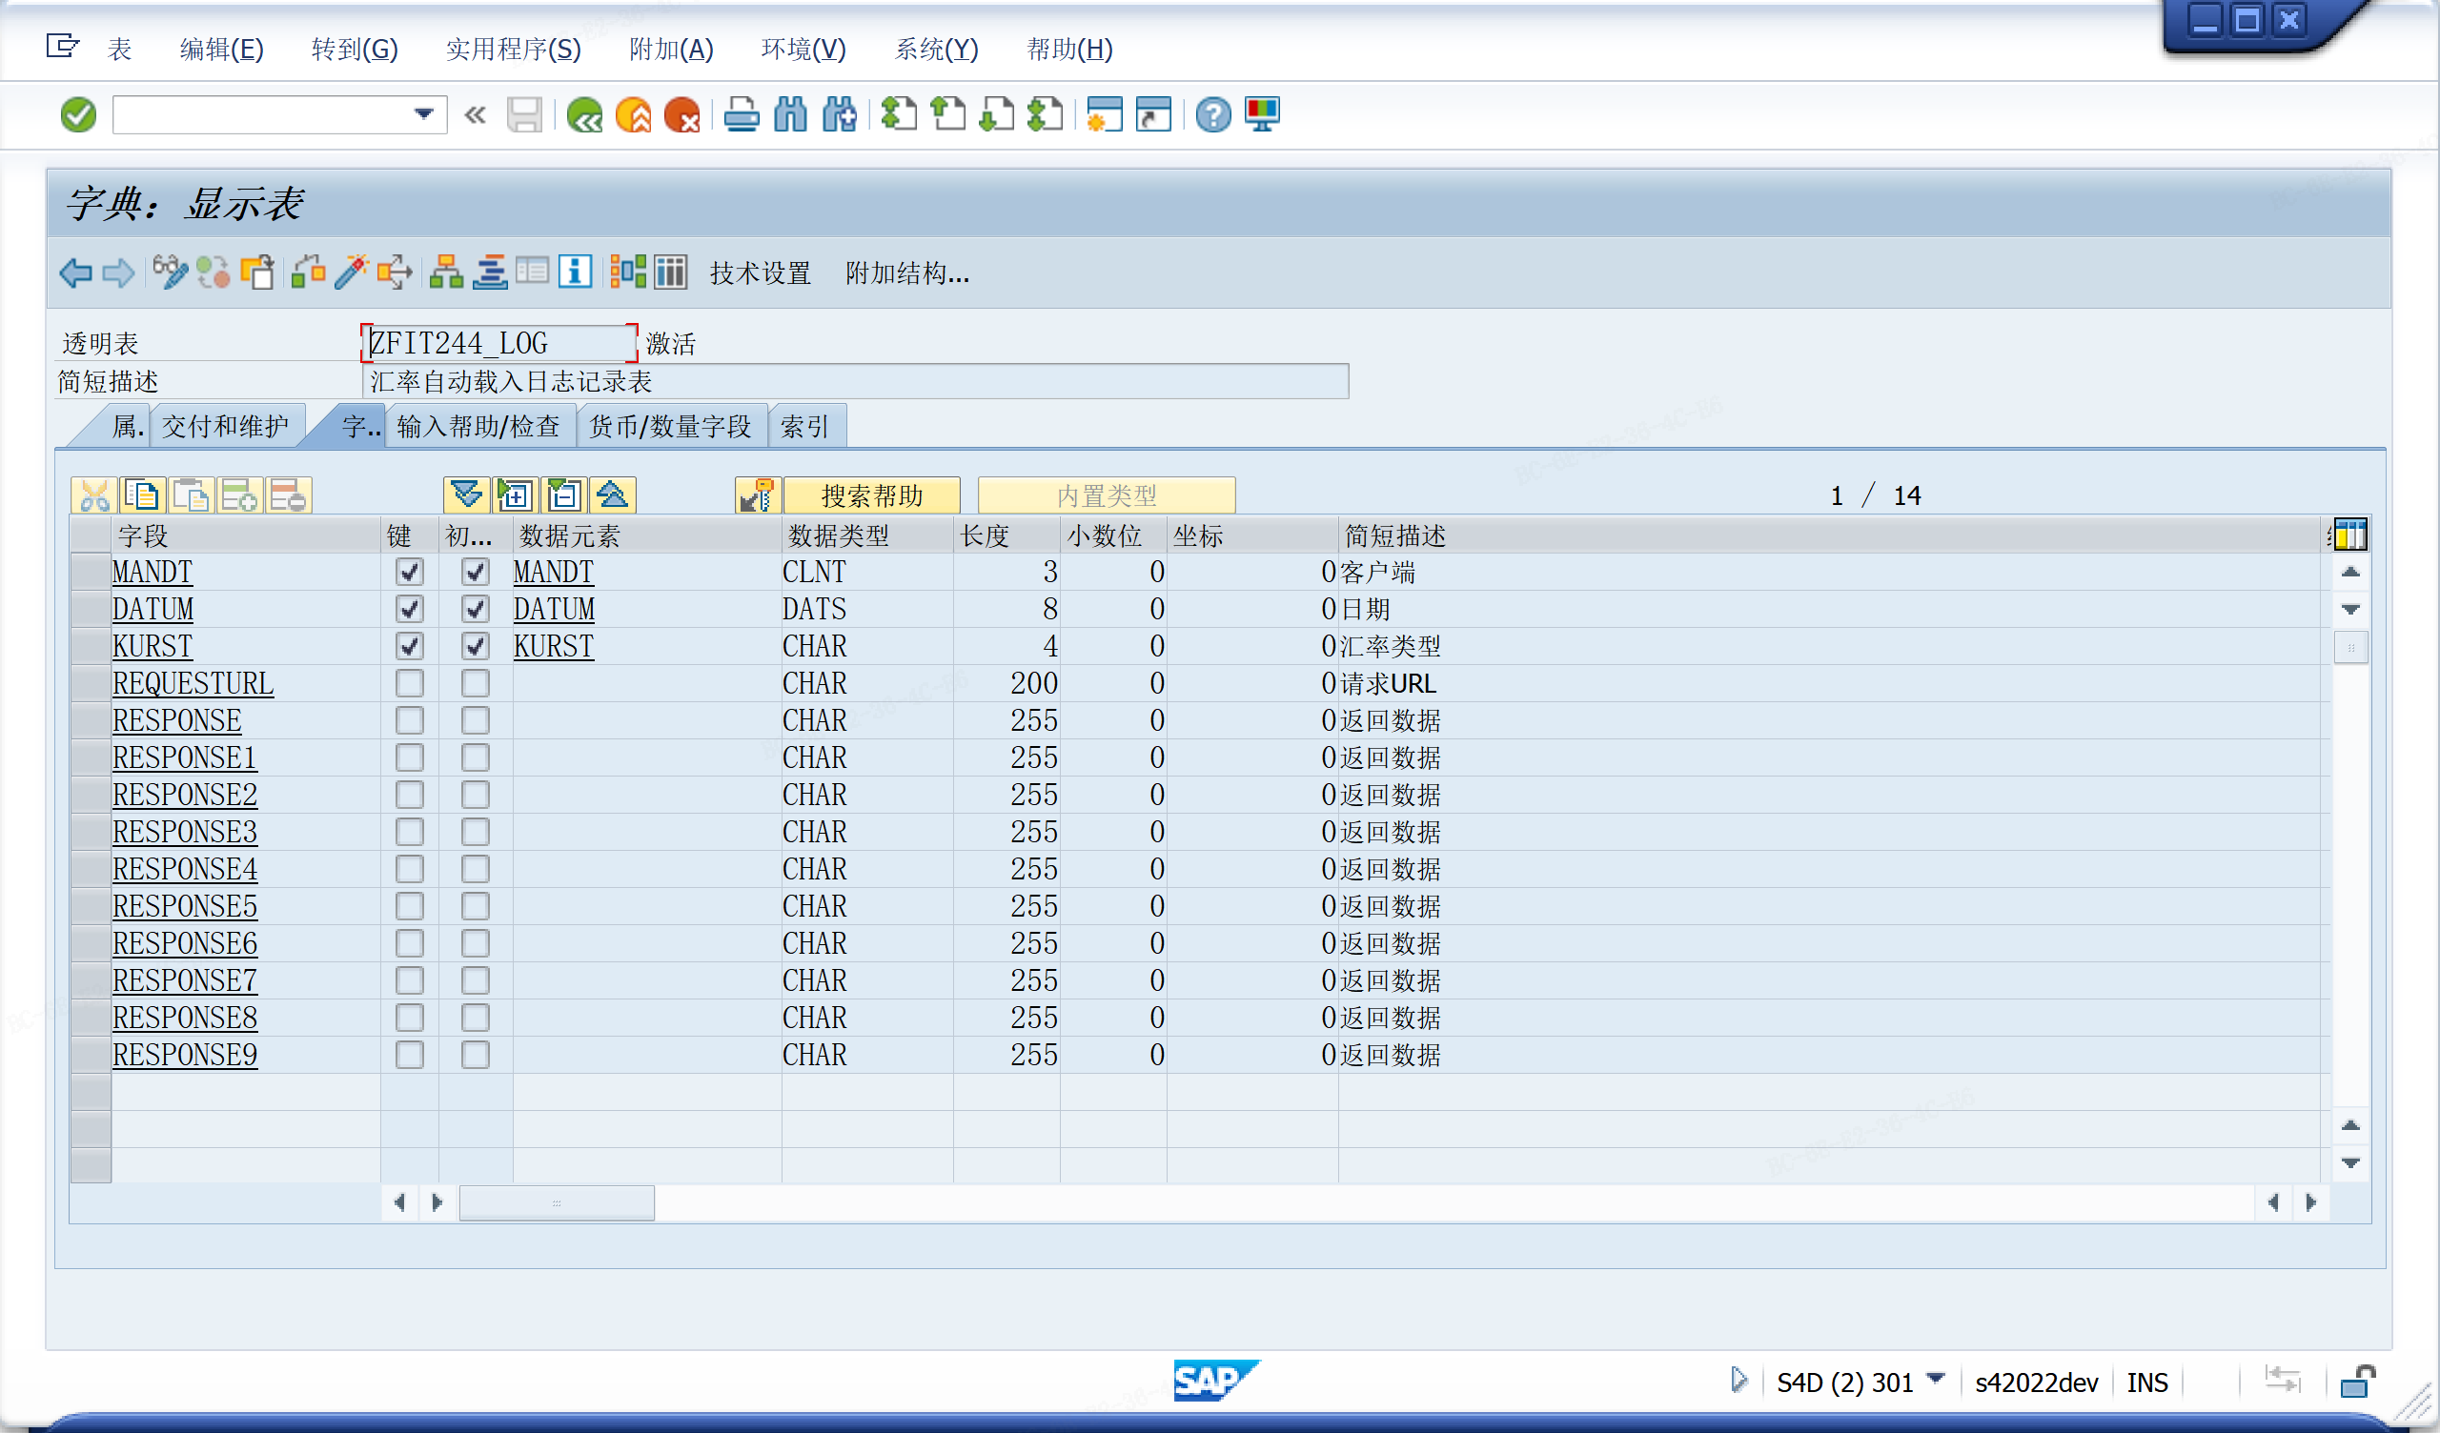Click the scissors cut icon above table
Image resolution: width=2440 pixels, height=1433 pixels.
[94, 495]
